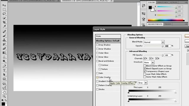Image resolution: width=189 pixels, height=106 pixels.
Task: Uncheck Blend Clipped Layers as Group
Action: (x=144, y=69)
